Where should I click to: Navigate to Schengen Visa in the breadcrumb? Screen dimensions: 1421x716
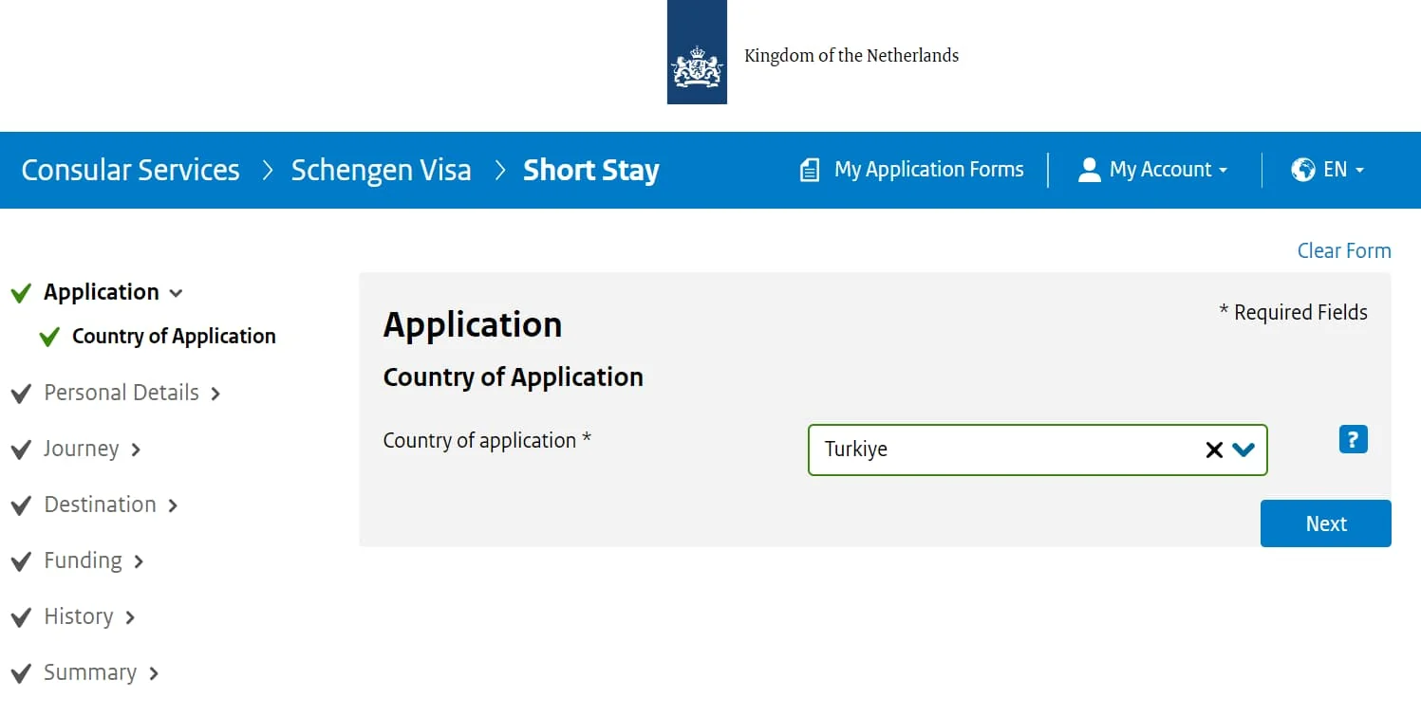pyautogui.click(x=382, y=169)
